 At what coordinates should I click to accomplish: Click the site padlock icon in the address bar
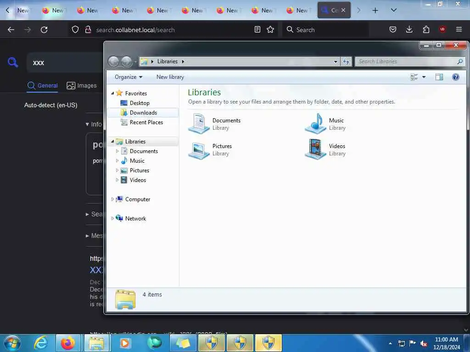tap(88, 29)
